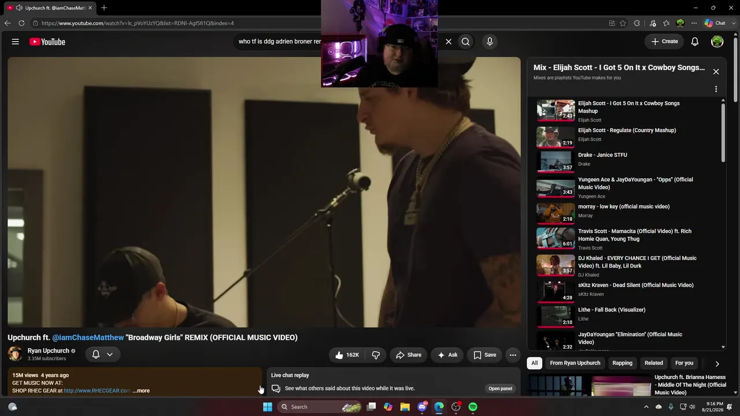Select the Related filter chip
The image size is (740, 416).
[x=653, y=363]
